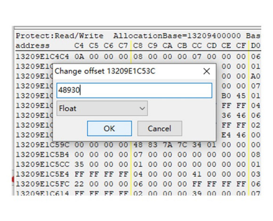
Task: Click the CC column header
Action: [197, 46]
